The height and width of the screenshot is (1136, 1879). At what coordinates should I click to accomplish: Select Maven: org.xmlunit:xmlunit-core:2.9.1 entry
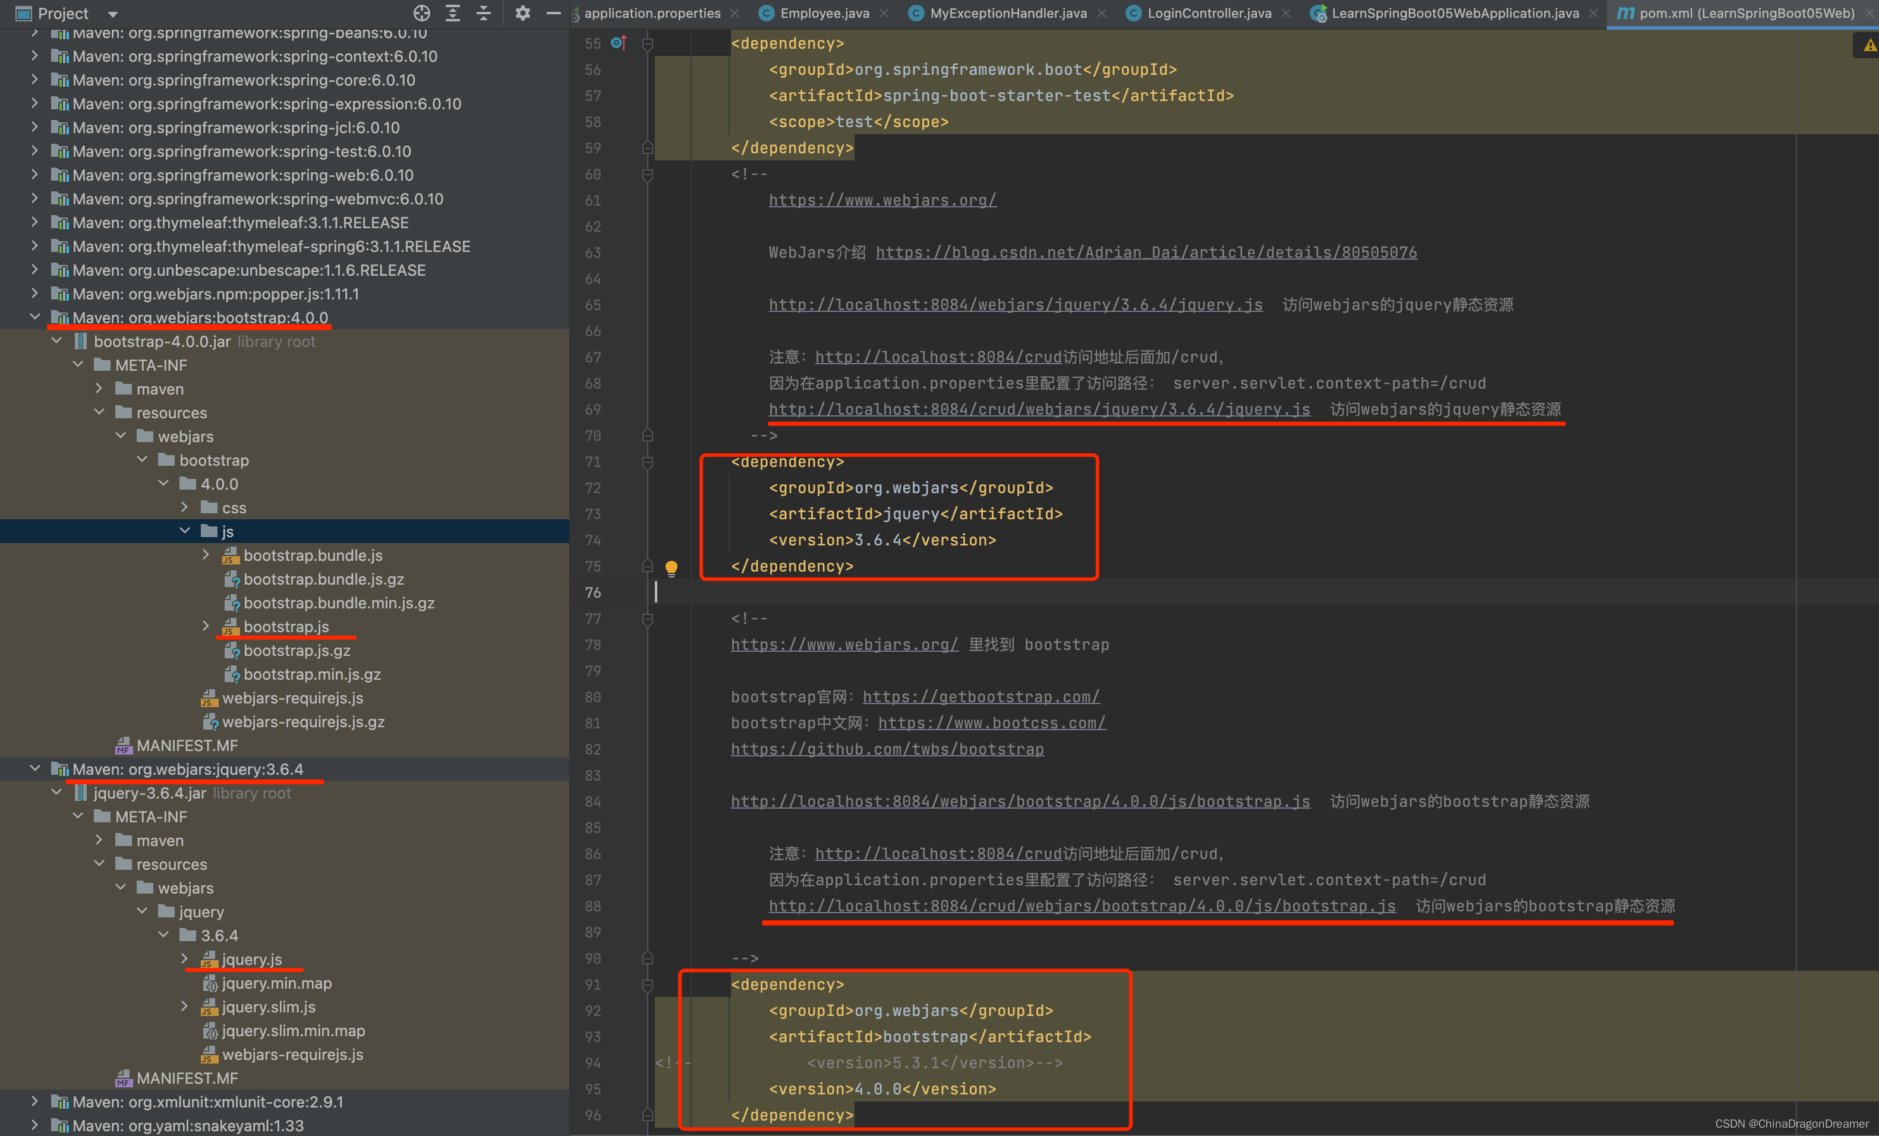pyautogui.click(x=207, y=1102)
